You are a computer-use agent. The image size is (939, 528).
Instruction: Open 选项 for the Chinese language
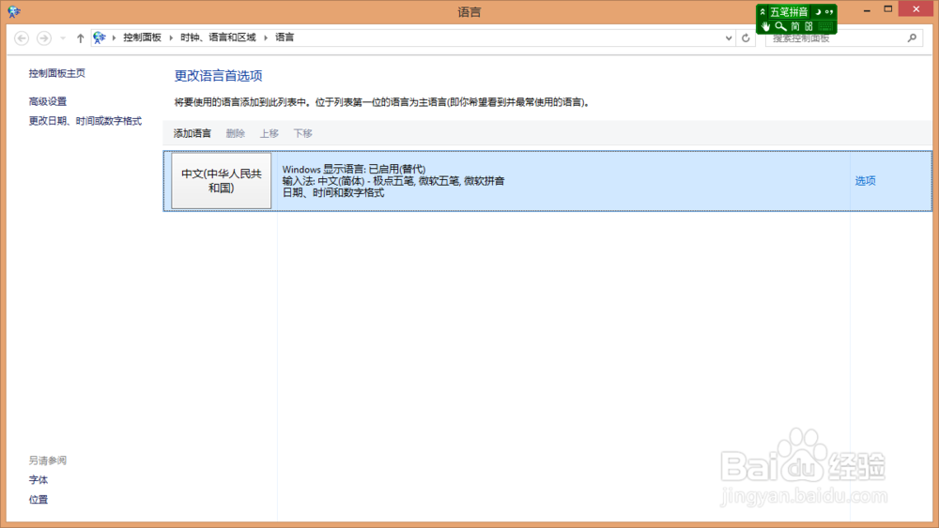point(866,181)
